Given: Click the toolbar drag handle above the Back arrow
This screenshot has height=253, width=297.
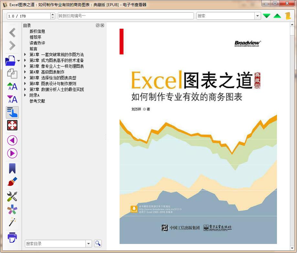Looking at the screenshot, I should point(12,25).
